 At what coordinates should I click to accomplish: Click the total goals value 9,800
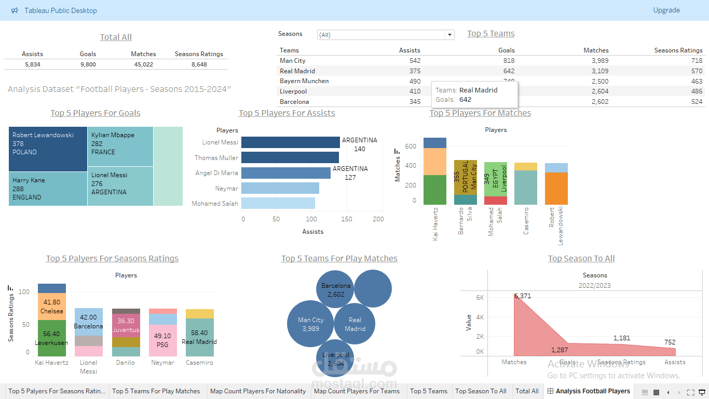pos(88,64)
